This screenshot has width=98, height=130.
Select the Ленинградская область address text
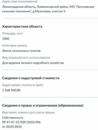pos(19,7)
